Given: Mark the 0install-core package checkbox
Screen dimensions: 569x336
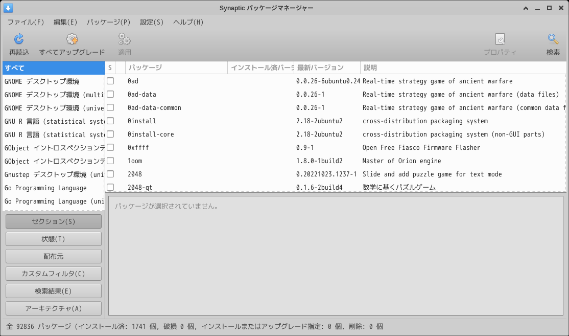Looking at the screenshot, I should pos(110,134).
